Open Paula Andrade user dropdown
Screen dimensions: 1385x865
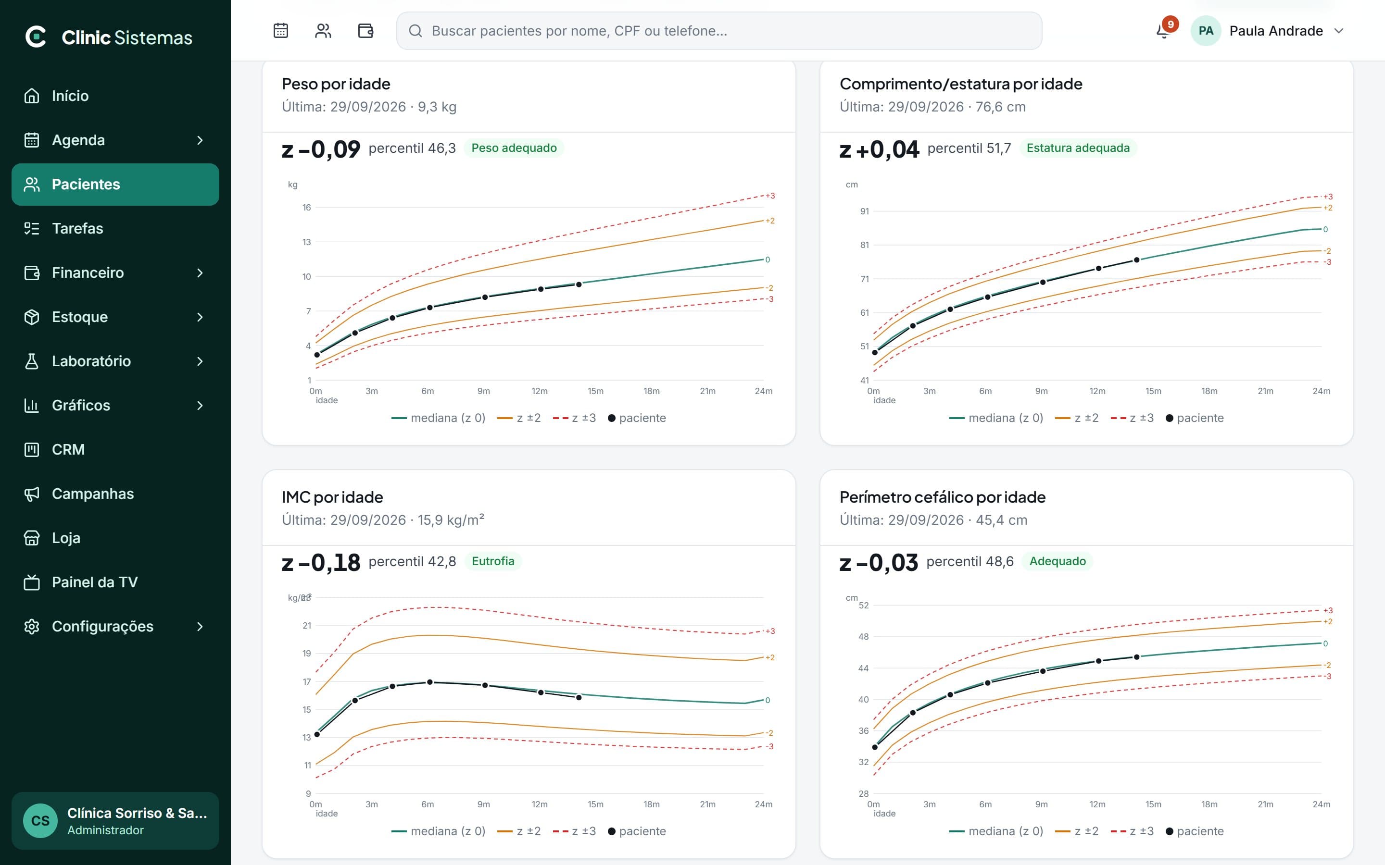pyautogui.click(x=1268, y=31)
